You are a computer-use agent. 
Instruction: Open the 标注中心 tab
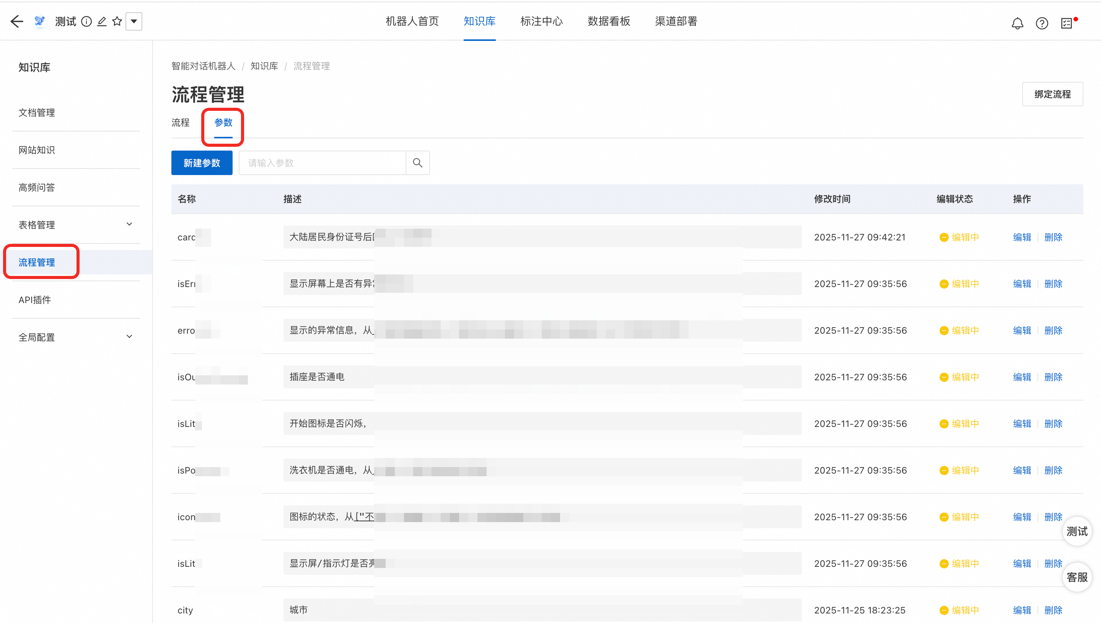(x=541, y=21)
